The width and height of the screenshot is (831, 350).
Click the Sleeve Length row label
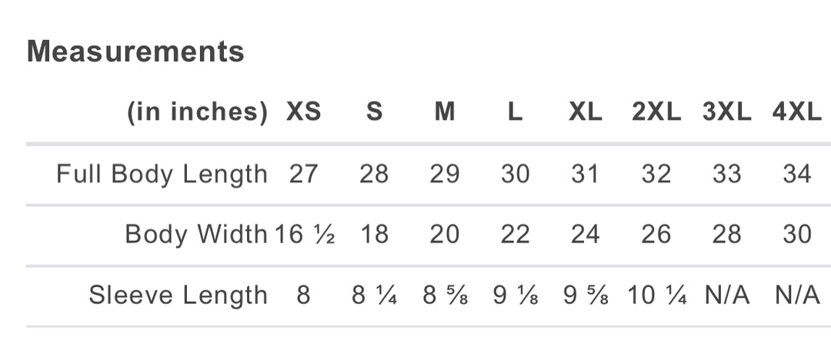click(178, 295)
